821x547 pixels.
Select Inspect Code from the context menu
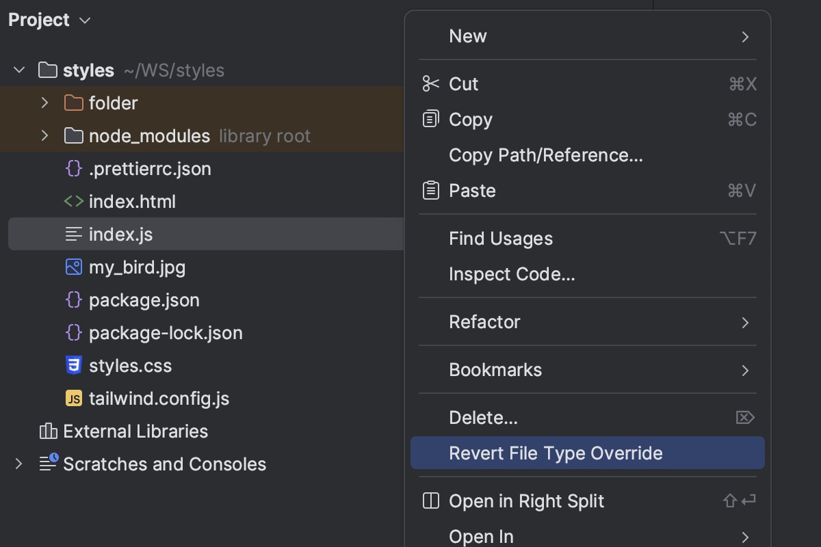point(512,273)
